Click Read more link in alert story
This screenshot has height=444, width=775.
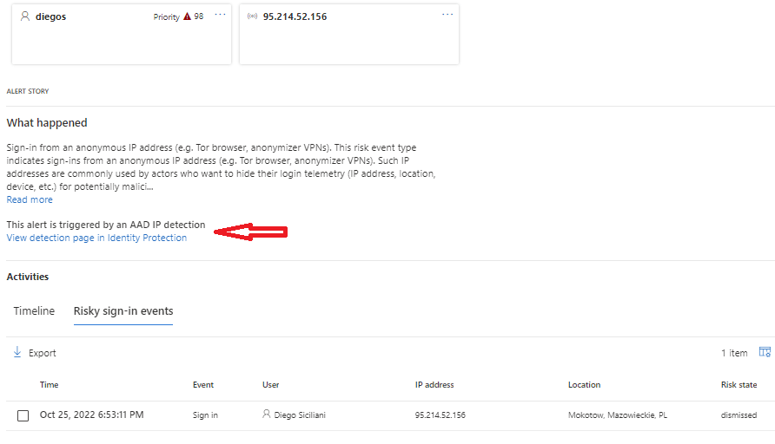click(30, 199)
